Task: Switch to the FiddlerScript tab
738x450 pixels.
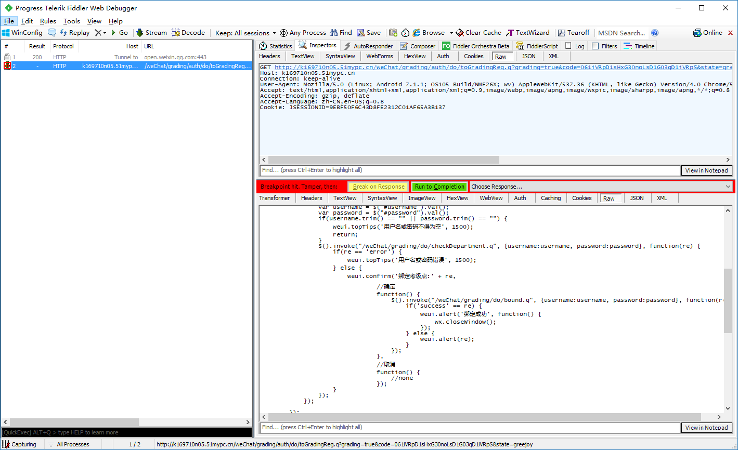Action: point(537,46)
